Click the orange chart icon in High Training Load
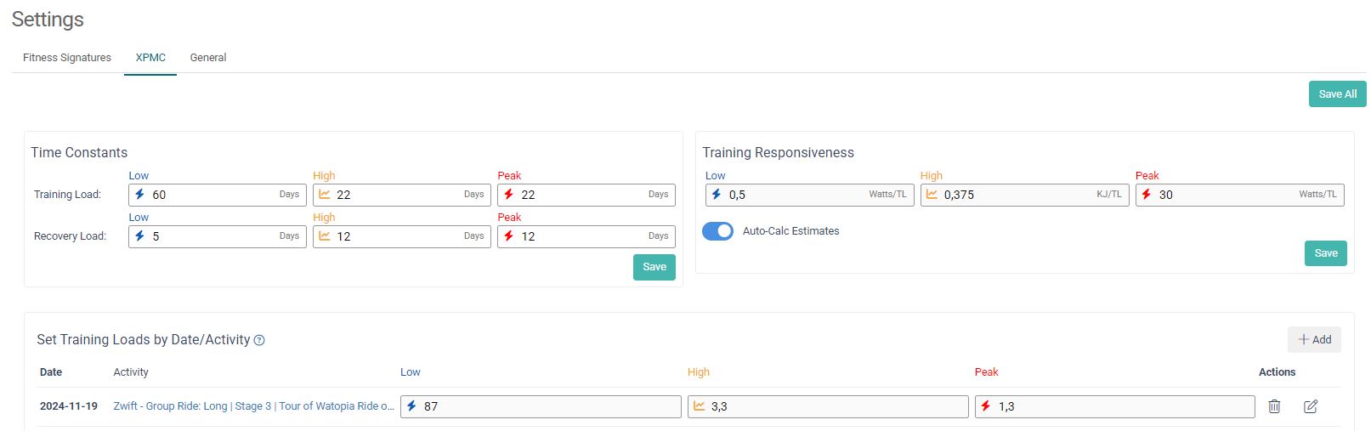This screenshot has height=431, width=1371. [x=325, y=195]
